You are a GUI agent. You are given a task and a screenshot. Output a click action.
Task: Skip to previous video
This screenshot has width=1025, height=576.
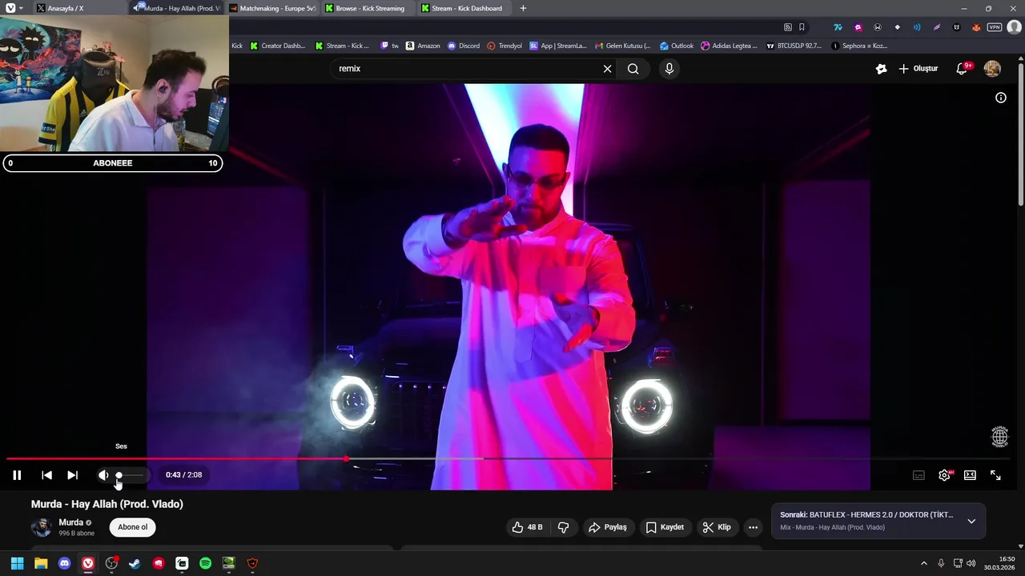46,475
